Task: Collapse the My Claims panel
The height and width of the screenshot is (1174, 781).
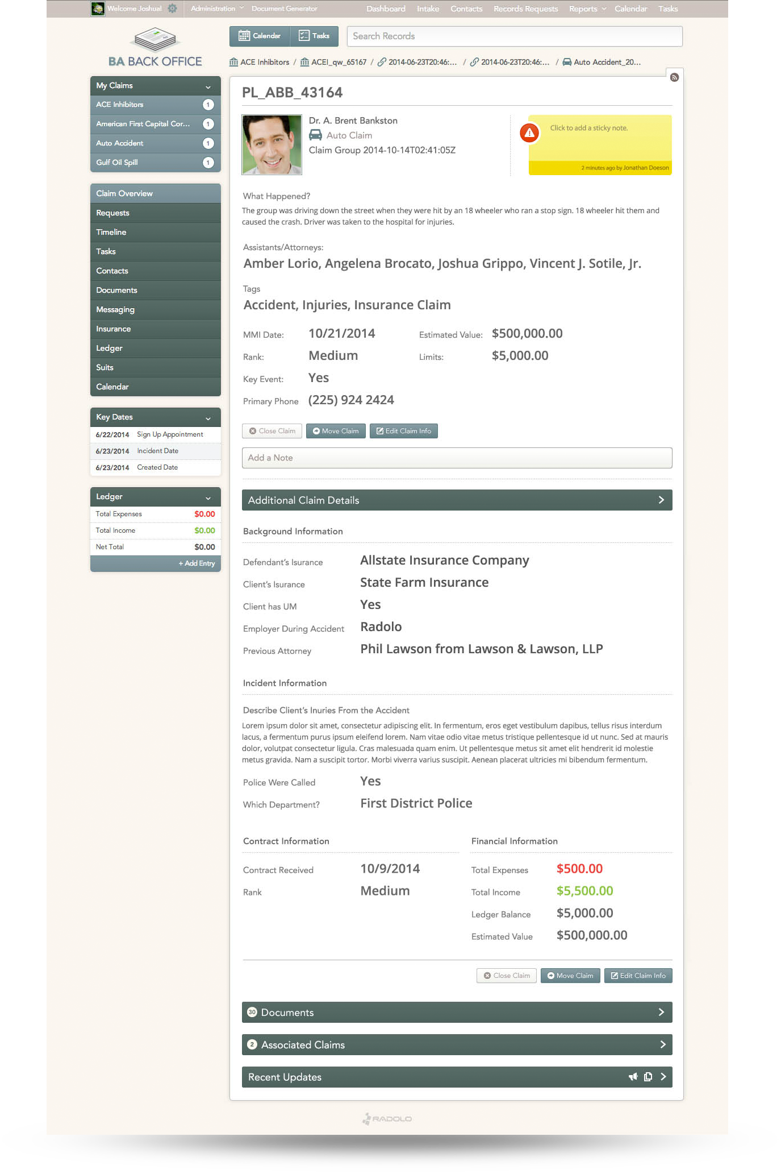Action: [x=208, y=86]
